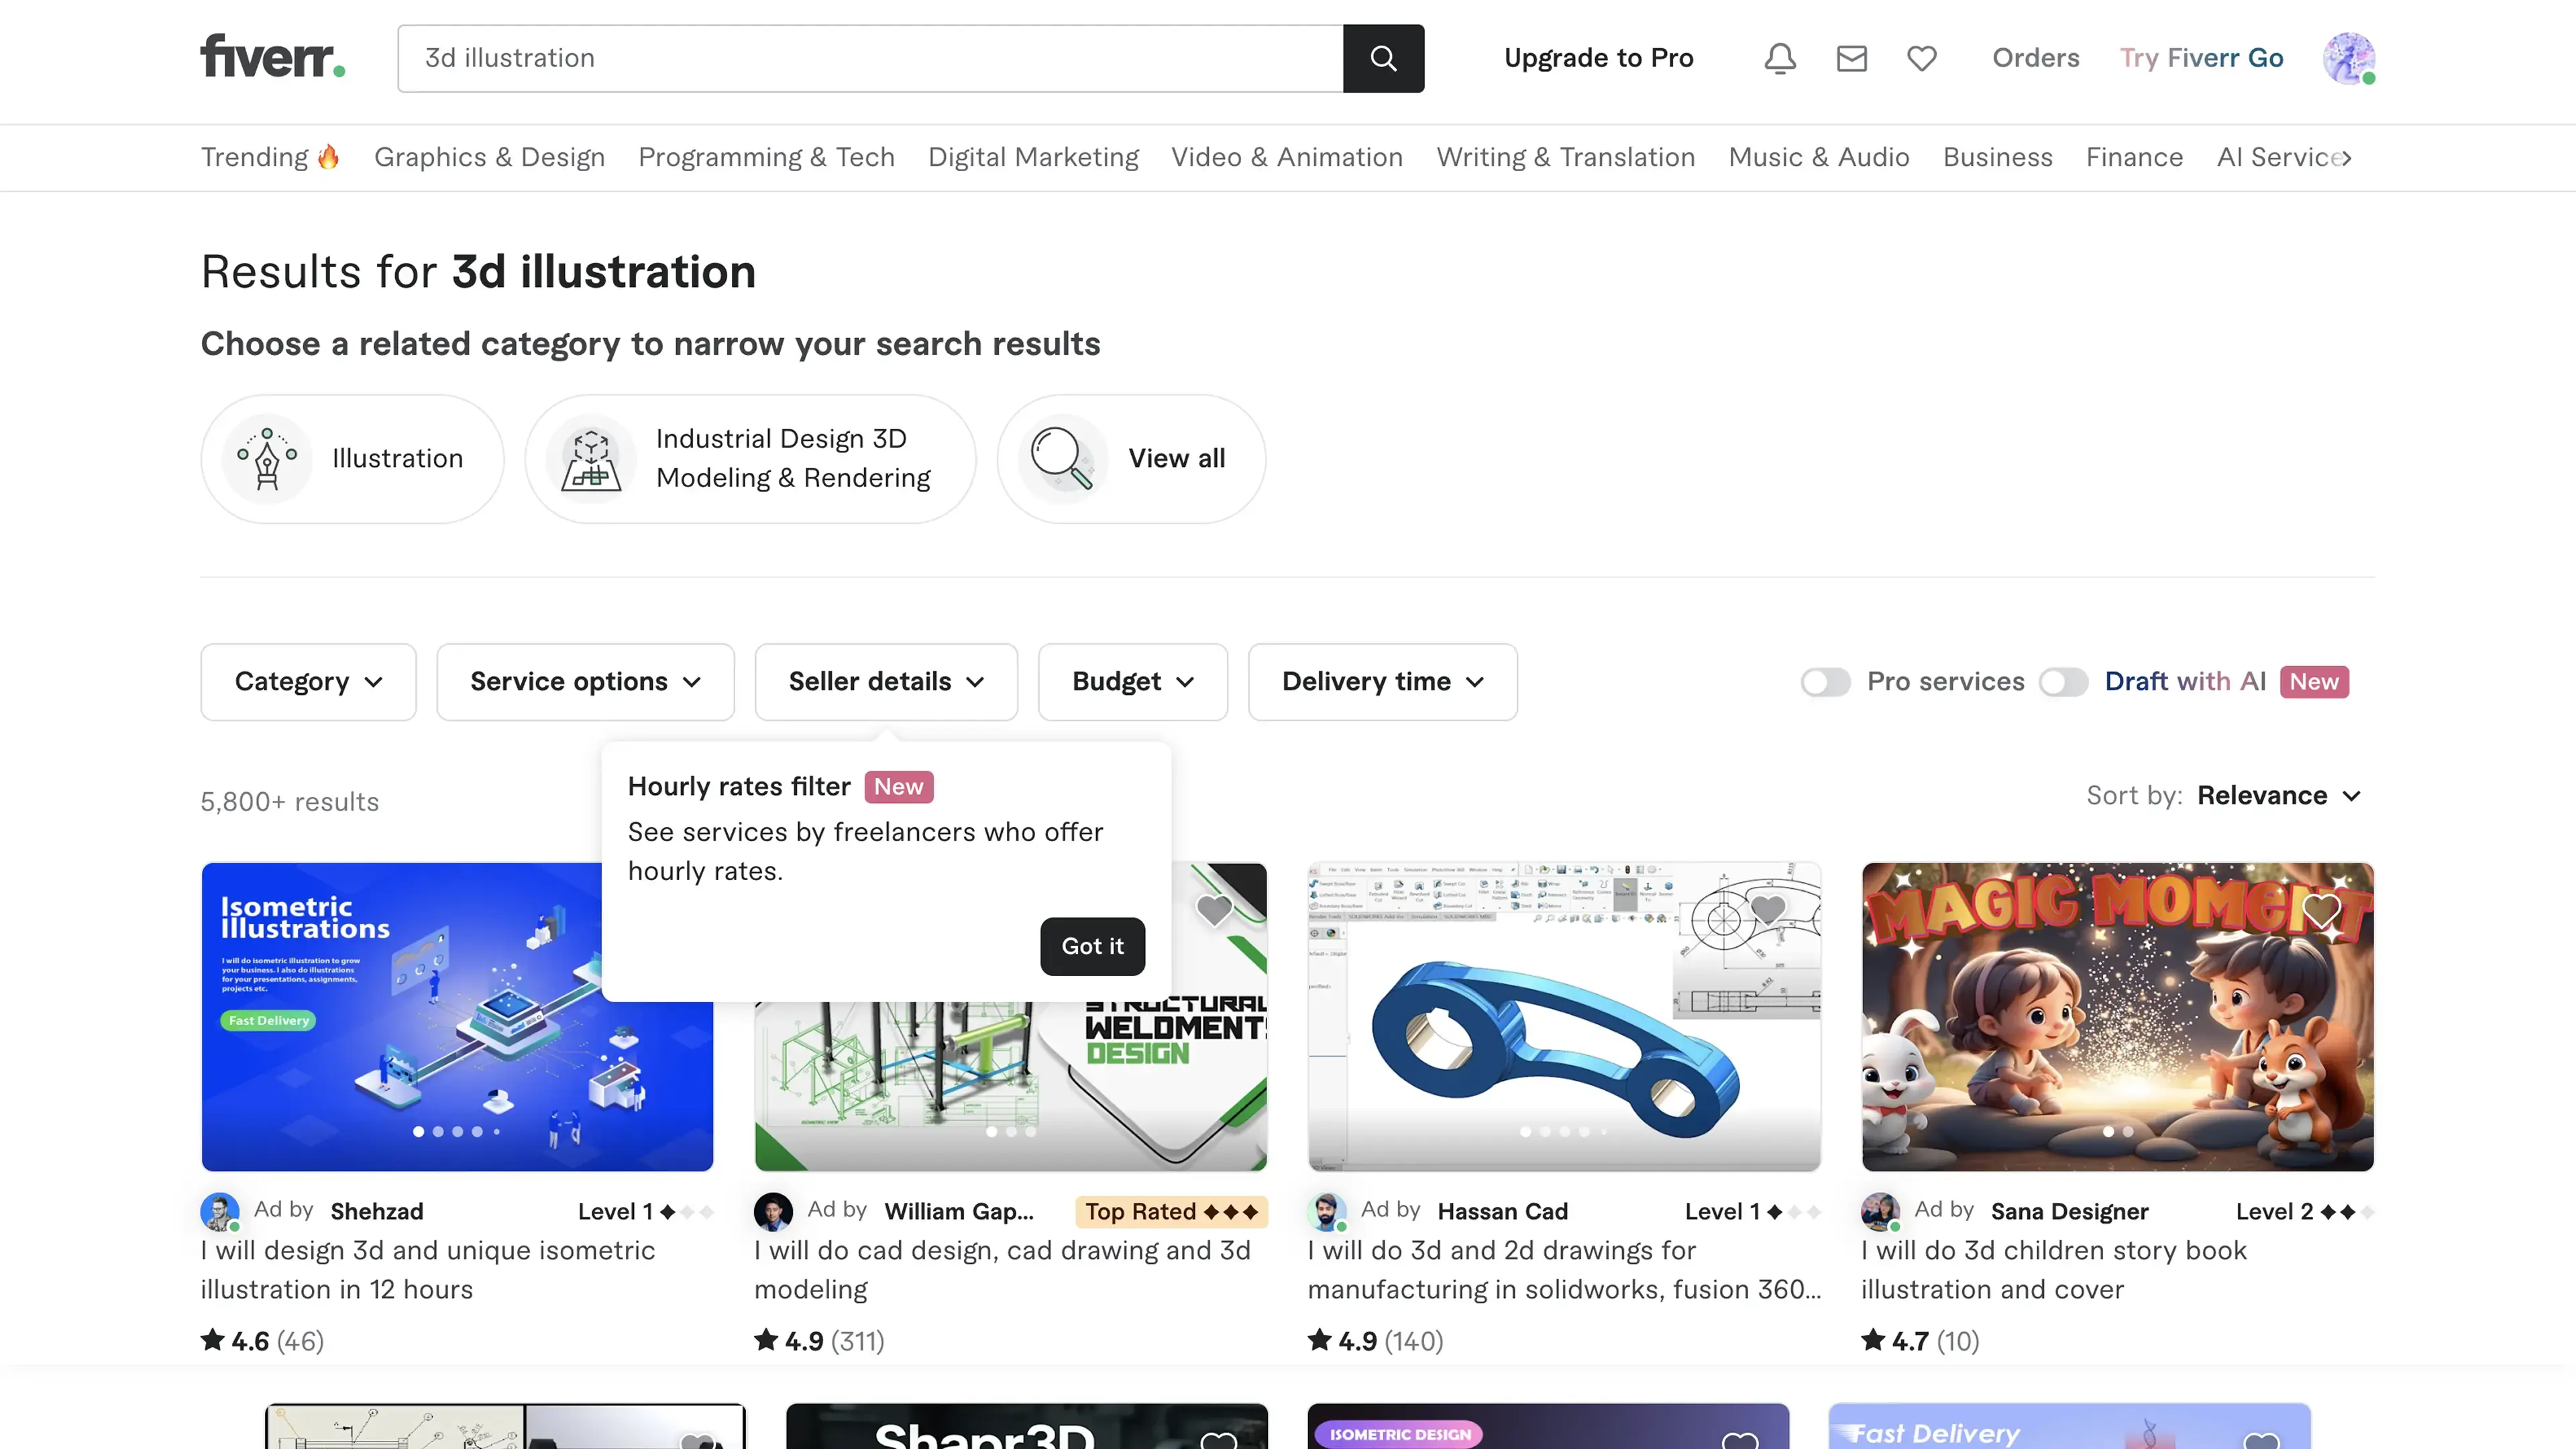The height and width of the screenshot is (1449, 2576).
Task: Open the notifications bell
Action: coord(1779,58)
